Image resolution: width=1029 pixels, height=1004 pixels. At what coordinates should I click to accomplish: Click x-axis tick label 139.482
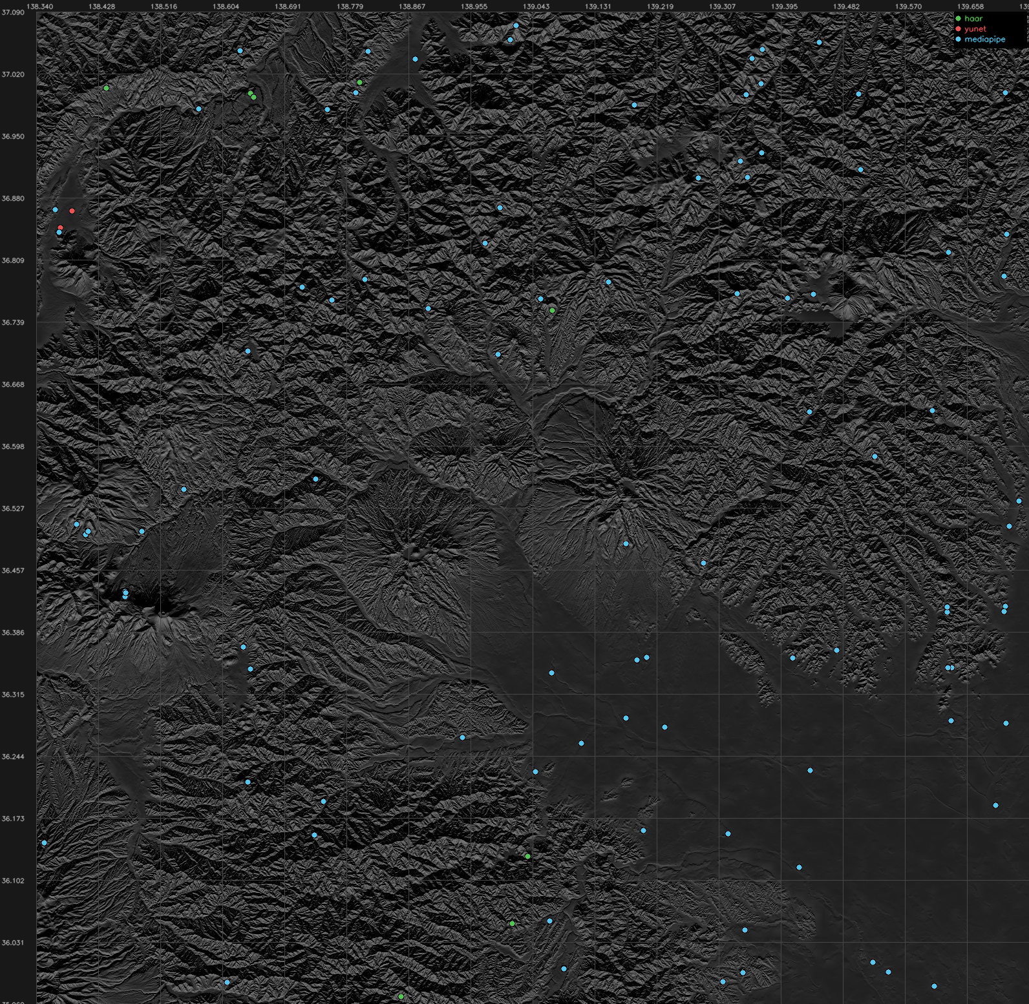pyautogui.click(x=847, y=6)
